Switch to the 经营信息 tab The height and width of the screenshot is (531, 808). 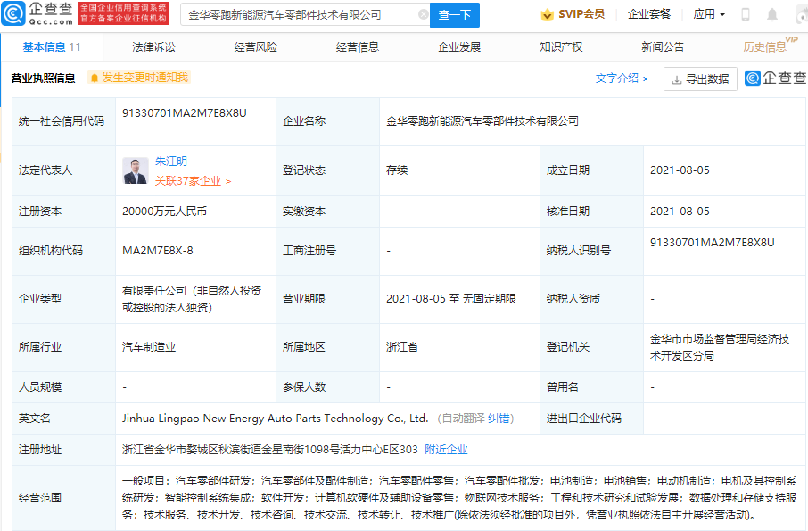[357, 47]
